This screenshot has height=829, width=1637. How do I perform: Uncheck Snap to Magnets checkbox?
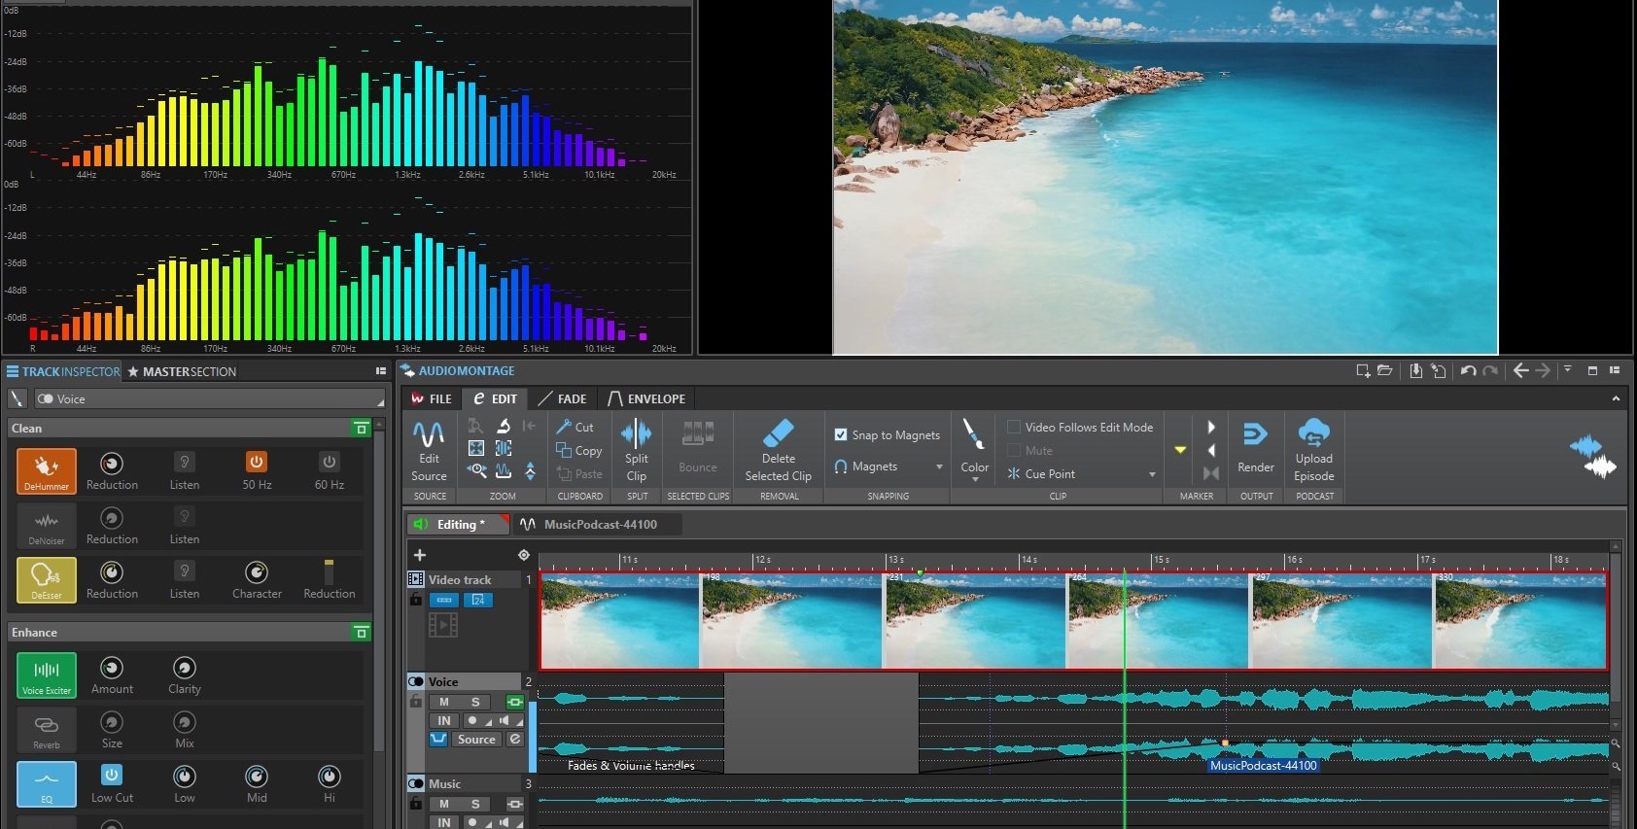pyautogui.click(x=841, y=434)
